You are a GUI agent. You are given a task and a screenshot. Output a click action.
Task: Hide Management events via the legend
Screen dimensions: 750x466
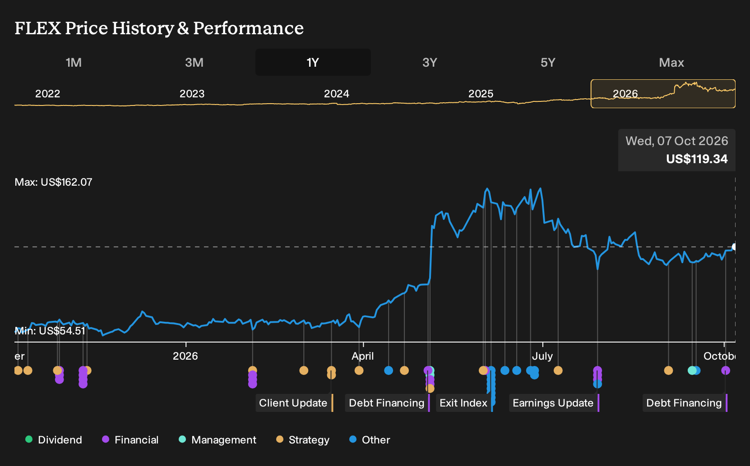coord(218,440)
